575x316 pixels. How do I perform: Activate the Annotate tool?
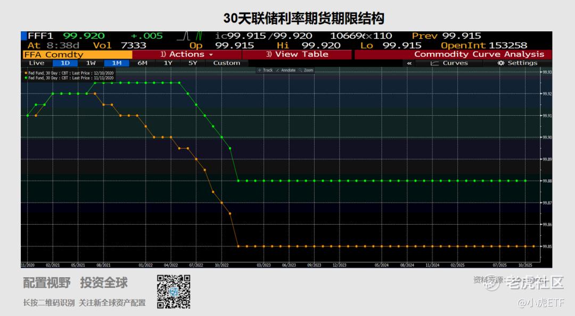pyautogui.click(x=286, y=70)
